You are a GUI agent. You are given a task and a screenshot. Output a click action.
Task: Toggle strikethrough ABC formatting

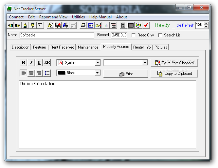47,63
